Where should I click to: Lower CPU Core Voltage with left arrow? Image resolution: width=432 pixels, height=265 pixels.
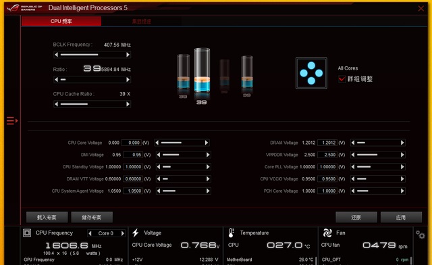157,143
